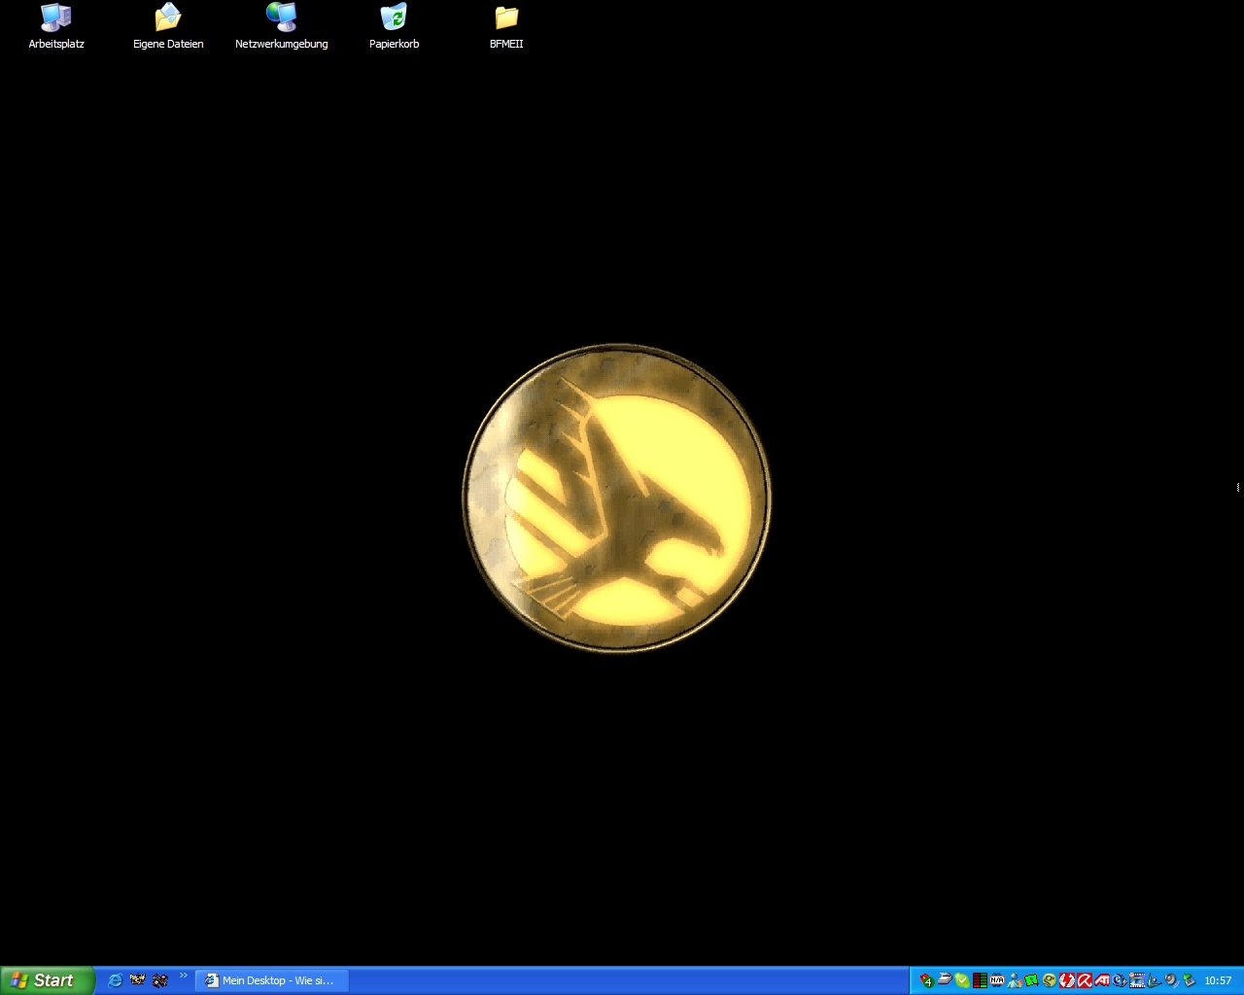The width and height of the screenshot is (1244, 995).
Task: Click the film strip tray icon
Action: pos(1137,980)
